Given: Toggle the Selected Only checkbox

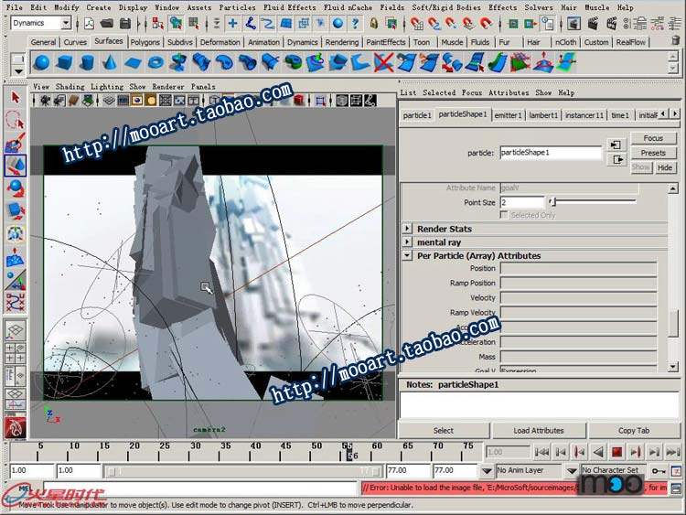Looking at the screenshot, I should point(504,215).
